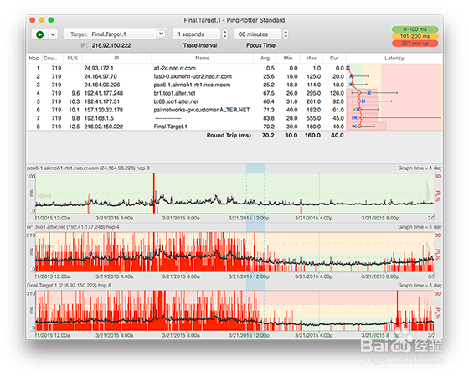The height and width of the screenshot is (377, 469).
Task: Sort by the Name column header
Action: 202,58
